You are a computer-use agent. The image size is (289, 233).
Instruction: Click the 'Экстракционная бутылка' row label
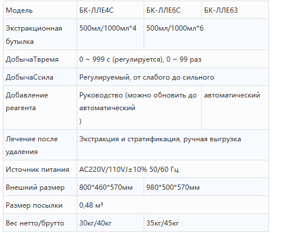coord(40,35)
